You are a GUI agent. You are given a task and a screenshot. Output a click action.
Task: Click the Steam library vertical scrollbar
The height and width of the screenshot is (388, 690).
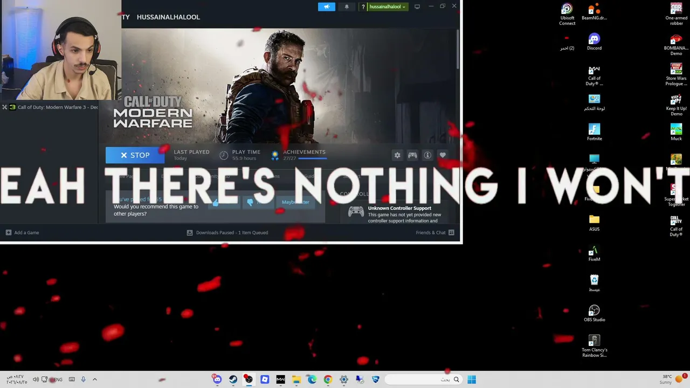click(x=458, y=48)
